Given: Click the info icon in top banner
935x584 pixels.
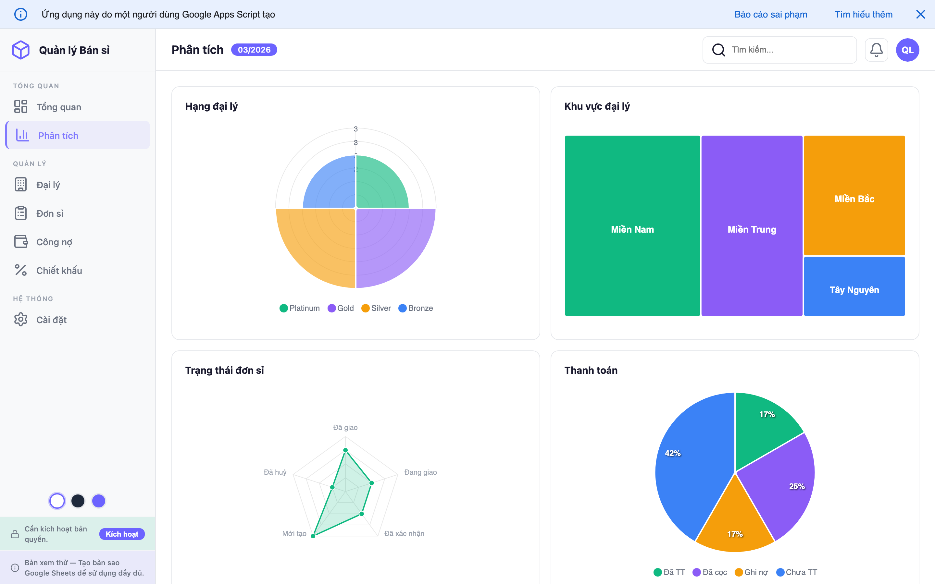Looking at the screenshot, I should click(x=20, y=14).
